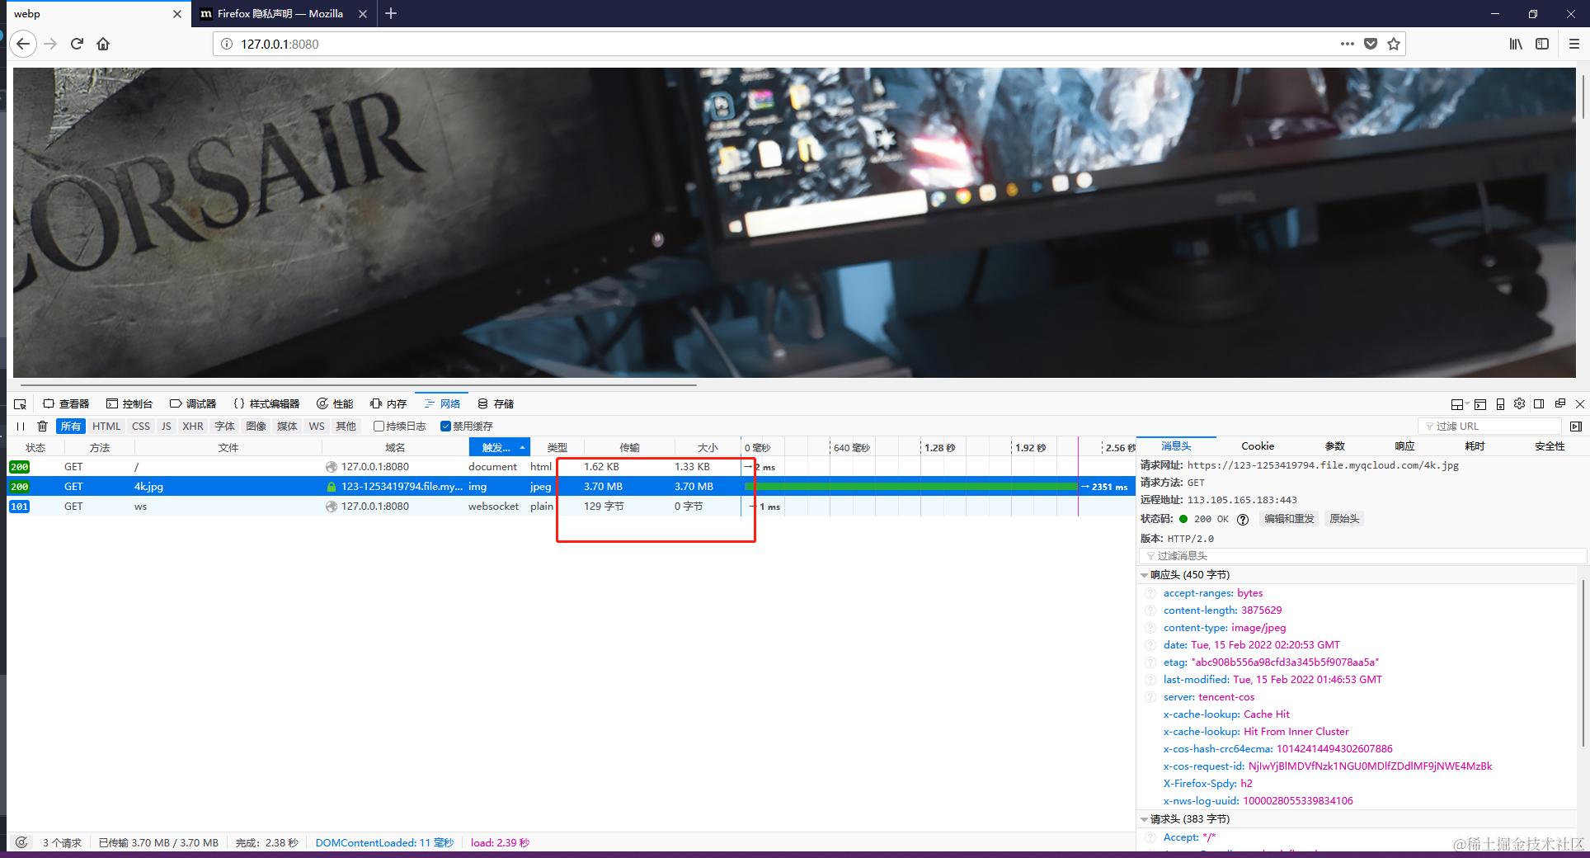
Task: Toggle the split console icon
Action: 1480,404
